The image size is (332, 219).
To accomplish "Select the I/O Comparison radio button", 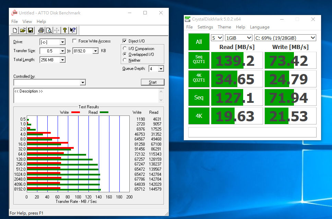I will (125, 48).
